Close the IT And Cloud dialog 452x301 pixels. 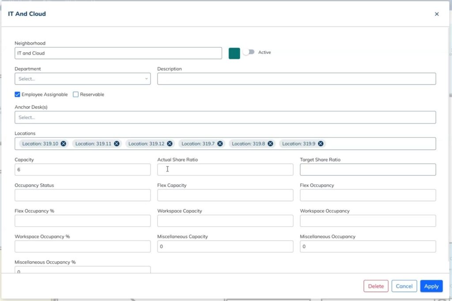[x=437, y=14]
